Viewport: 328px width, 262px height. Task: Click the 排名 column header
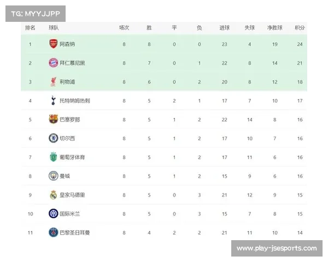(31, 27)
